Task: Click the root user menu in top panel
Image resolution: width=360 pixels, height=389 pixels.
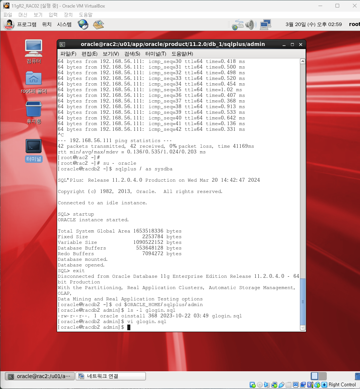Action: click(x=354, y=24)
